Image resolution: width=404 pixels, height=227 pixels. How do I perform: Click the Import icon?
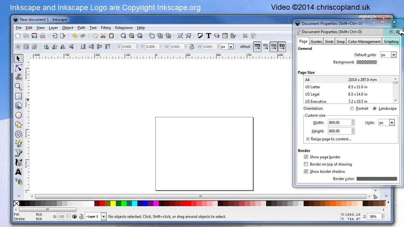55,36
